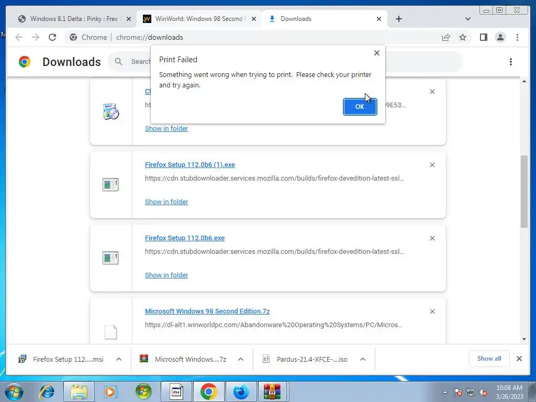Image resolution: width=536 pixels, height=402 pixels.
Task: Open Windows Explorer from taskbar
Action: pyautogui.click(x=79, y=392)
